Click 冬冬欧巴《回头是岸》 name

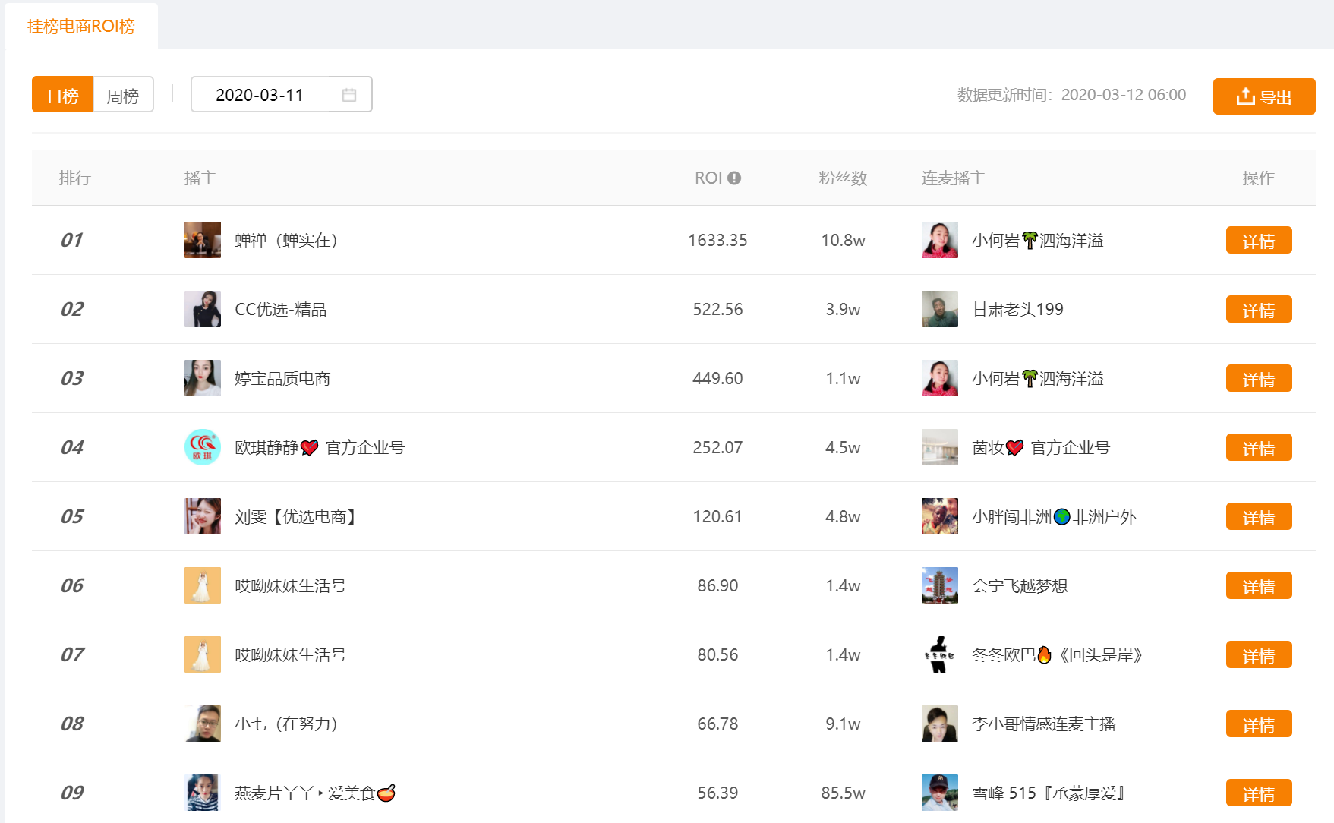(1058, 655)
